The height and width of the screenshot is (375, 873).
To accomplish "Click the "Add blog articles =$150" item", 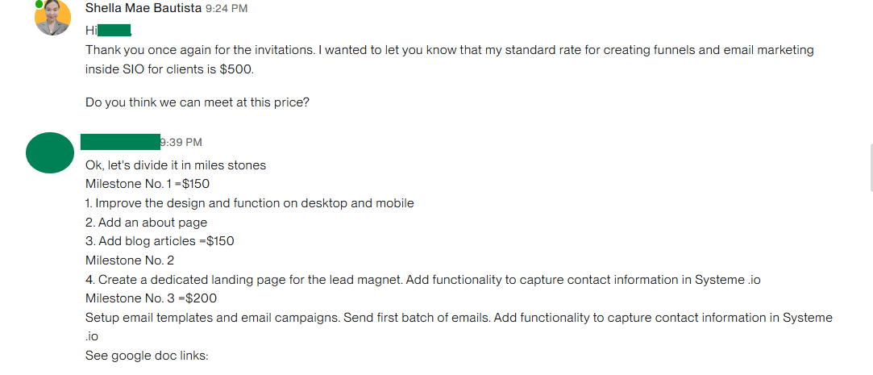I will [160, 241].
